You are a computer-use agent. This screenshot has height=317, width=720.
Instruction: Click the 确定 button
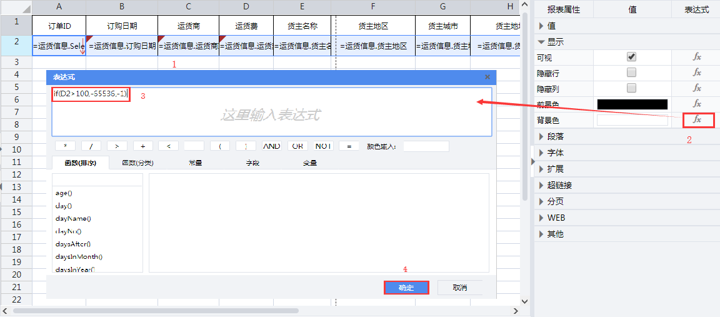click(x=406, y=288)
